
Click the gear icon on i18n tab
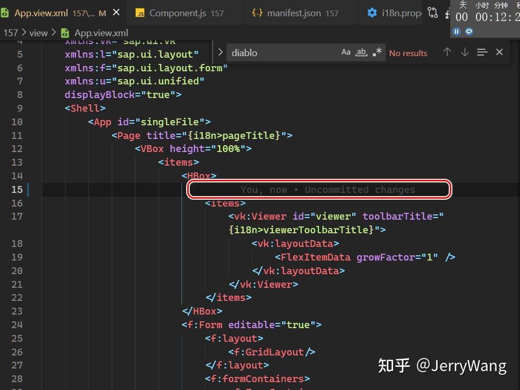pyautogui.click(x=372, y=13)
